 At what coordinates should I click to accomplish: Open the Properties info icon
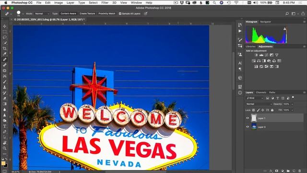(x=240, y=93)
